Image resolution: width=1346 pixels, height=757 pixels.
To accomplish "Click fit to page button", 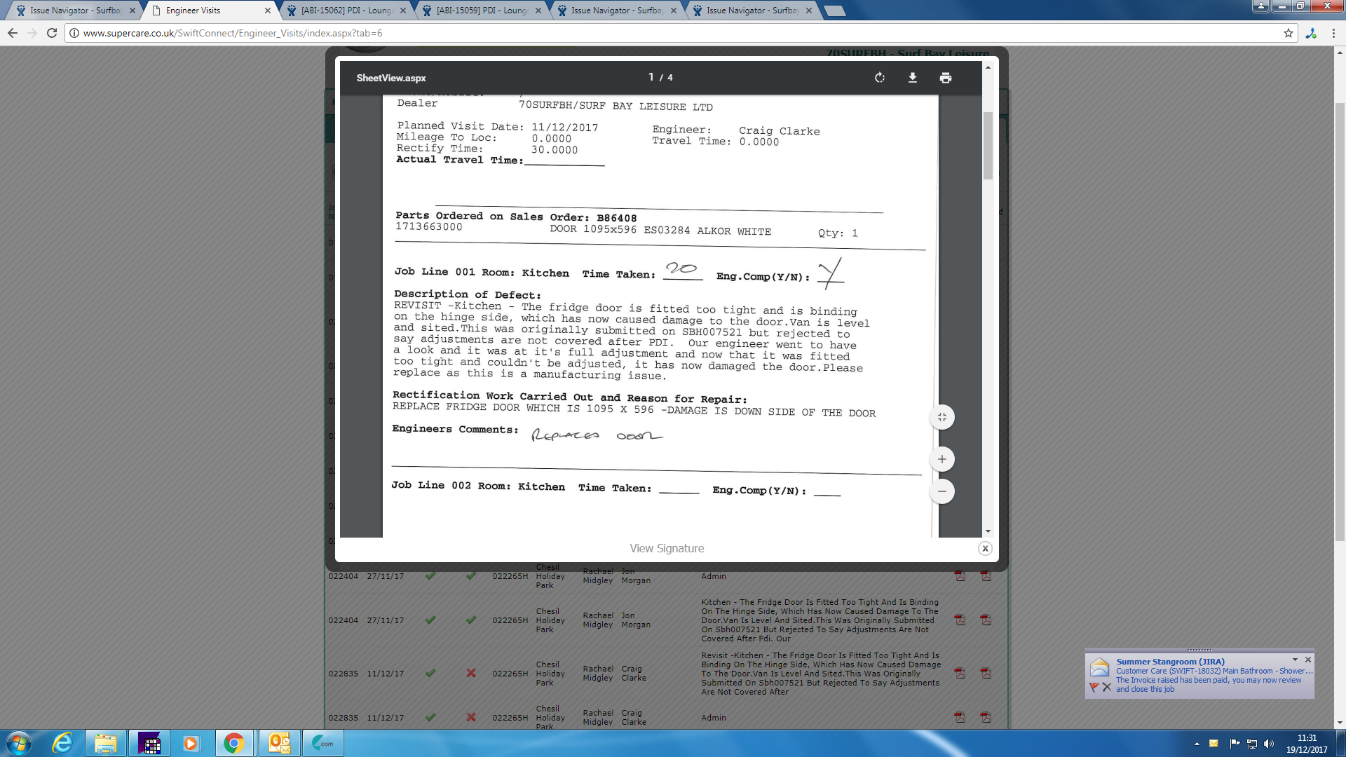I will click(x=942, y=417).
